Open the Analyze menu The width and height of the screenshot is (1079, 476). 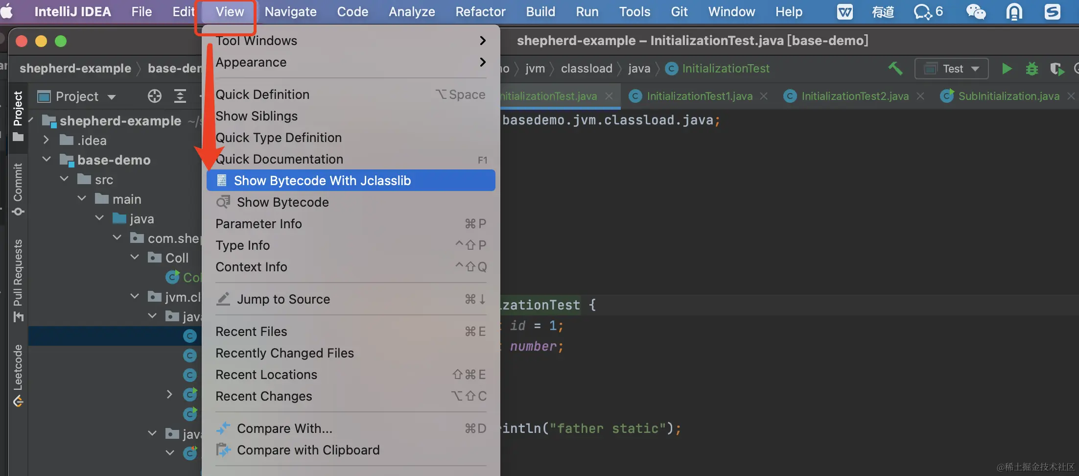pos(412,11)
